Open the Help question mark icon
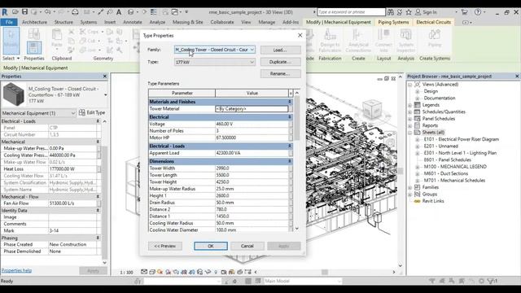Image resolution: width=521 pixels, height=293 pixels. point(478,12)
